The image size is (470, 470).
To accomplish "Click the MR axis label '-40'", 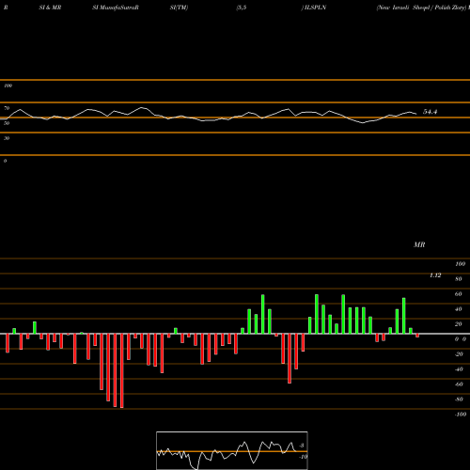I will [459, 369].
